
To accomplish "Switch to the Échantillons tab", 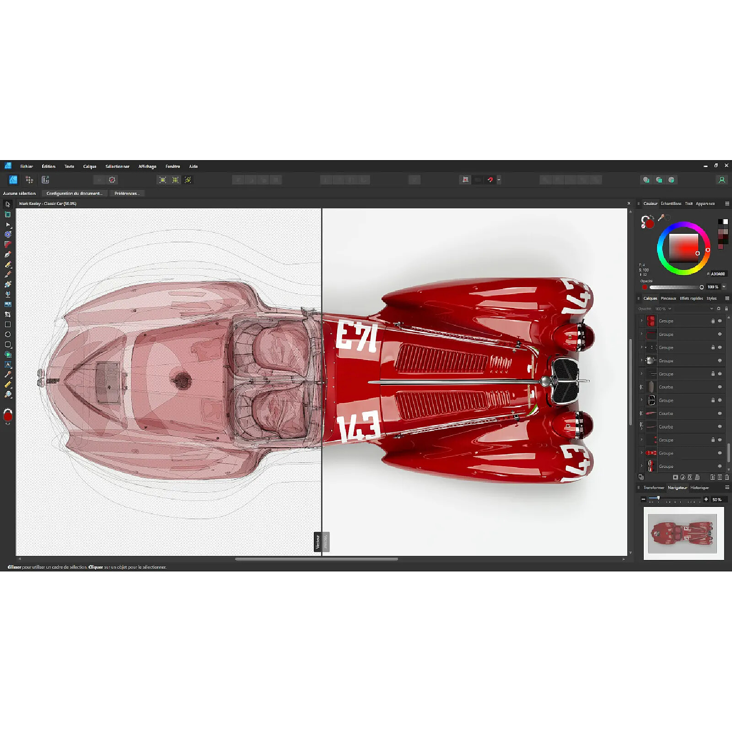I will coord(671,204).
